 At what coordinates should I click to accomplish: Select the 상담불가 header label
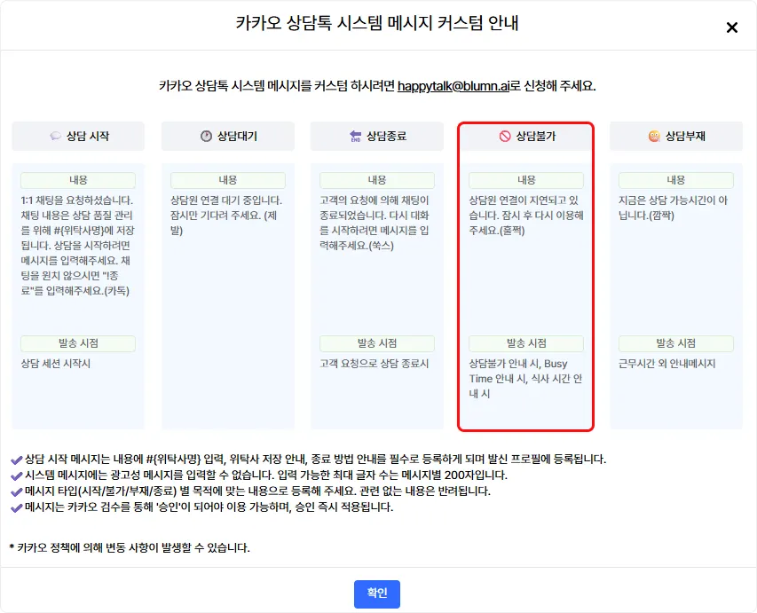(535, 136)
